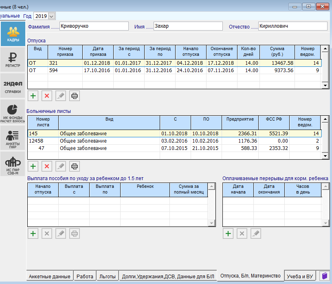The image size is (332, 284).
Task: Print the Отпуска vacation record
Action: pos(75,96)
